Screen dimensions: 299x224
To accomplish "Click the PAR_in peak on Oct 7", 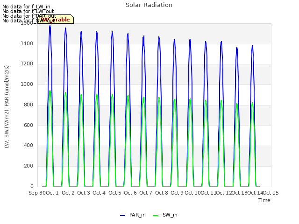I will click(x=143, y=36).
